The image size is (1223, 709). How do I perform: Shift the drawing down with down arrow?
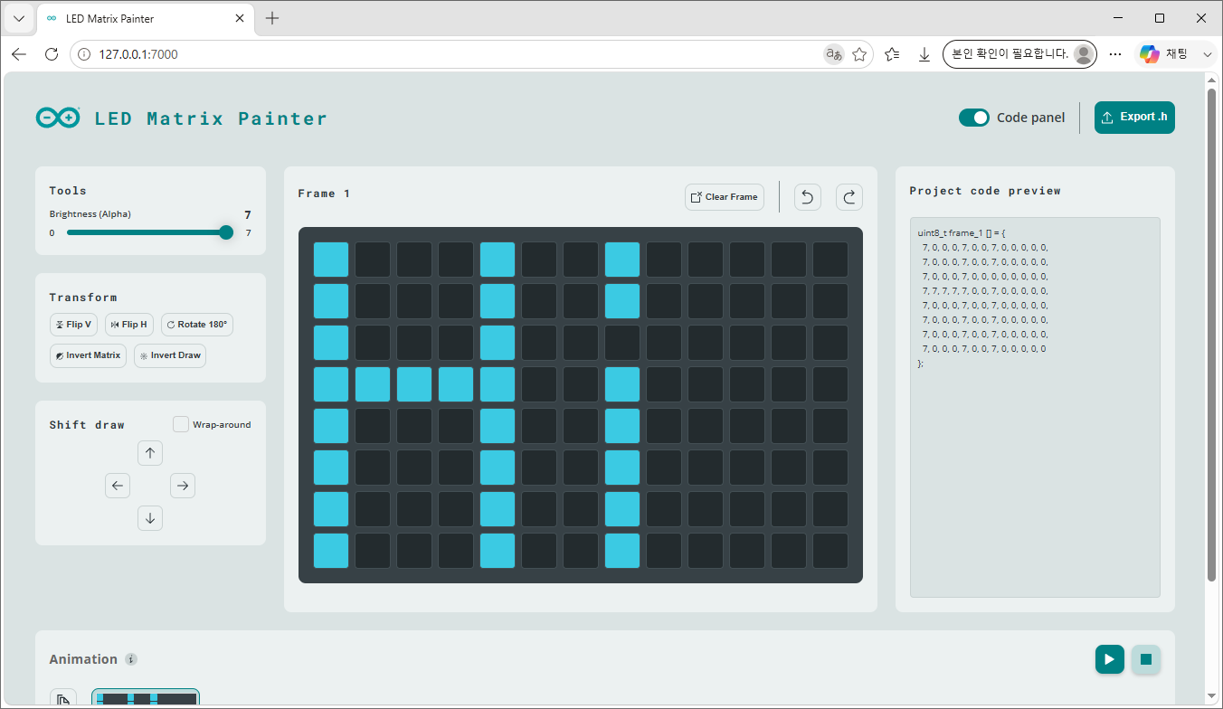(150, 518)
